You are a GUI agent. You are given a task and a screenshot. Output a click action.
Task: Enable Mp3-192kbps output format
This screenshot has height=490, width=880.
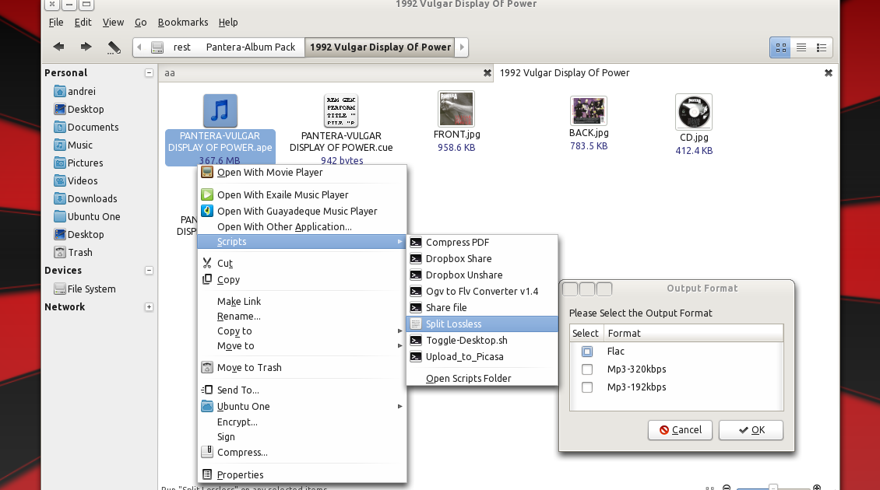(x=586, y=387)
